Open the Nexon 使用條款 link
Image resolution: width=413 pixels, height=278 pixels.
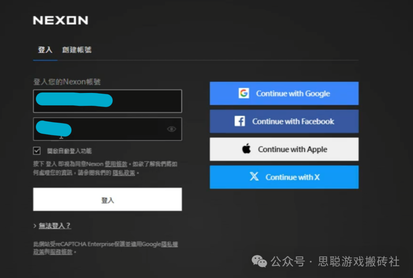pos(116,164)
